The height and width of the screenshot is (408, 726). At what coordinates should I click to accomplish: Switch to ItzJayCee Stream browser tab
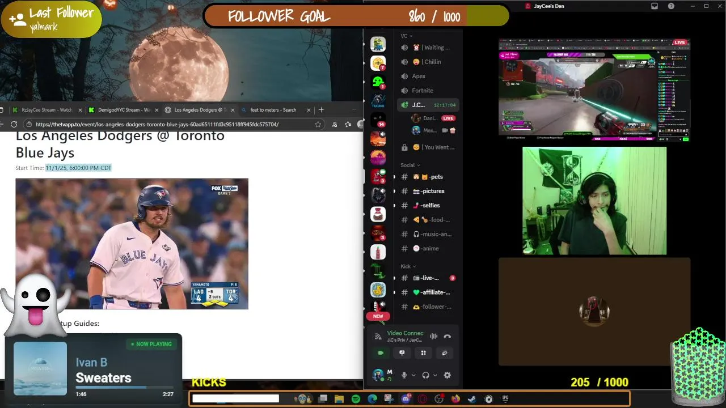click(47, 110)
